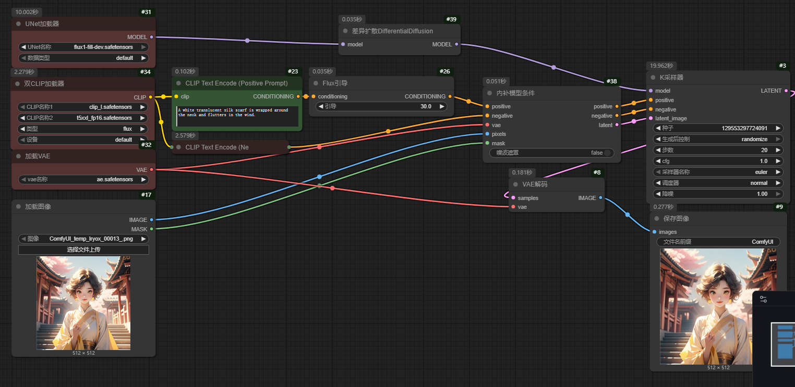
Task: Click the positive prompt text box
Action: point(237,116)
